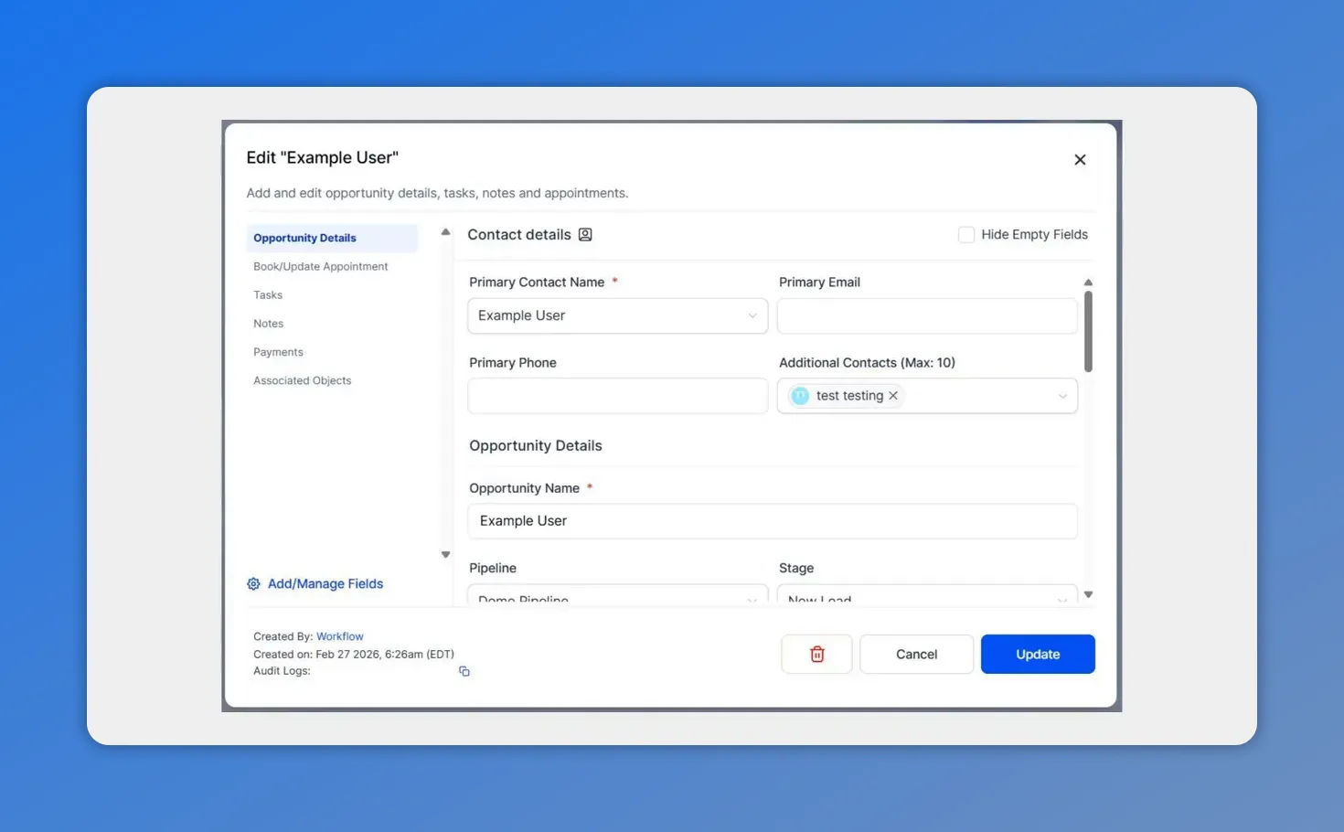Viewport: 1344px width, 832px height.
Task: Remove the test testing contact chip
Action: click(893, 395)
